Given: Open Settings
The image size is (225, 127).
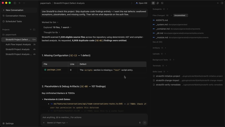Looking at the screenshot, I should (x=8, y=123).
